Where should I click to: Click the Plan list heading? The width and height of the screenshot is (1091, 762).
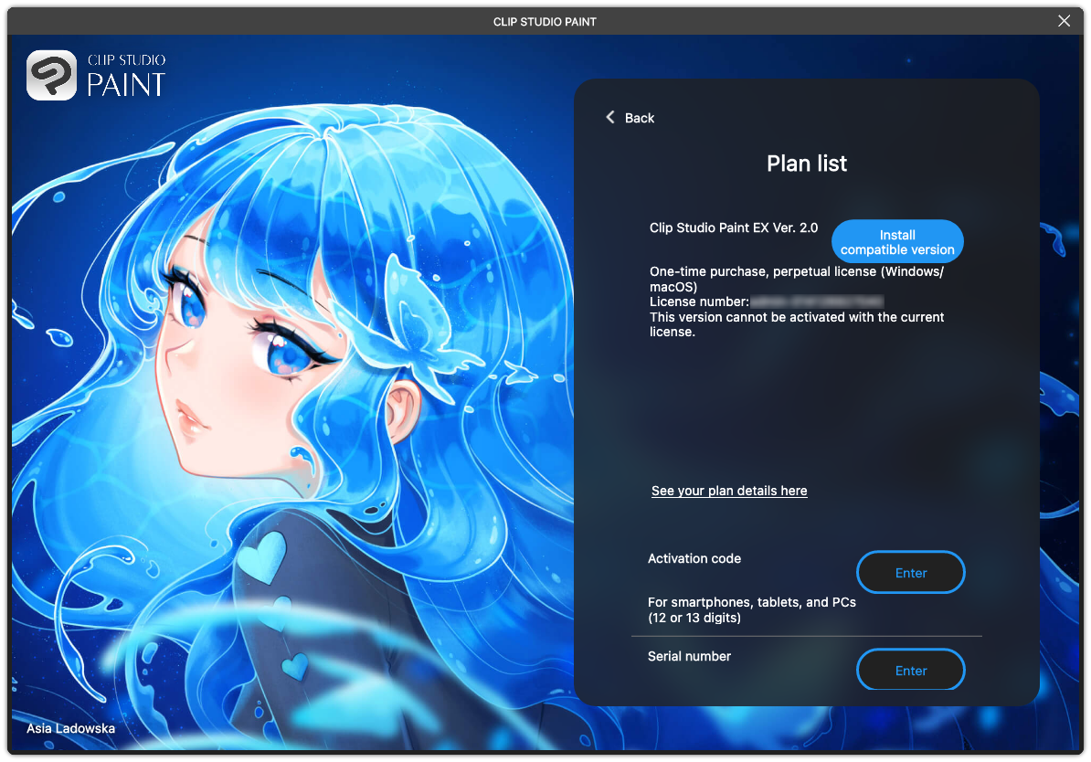tap(806, 164)
